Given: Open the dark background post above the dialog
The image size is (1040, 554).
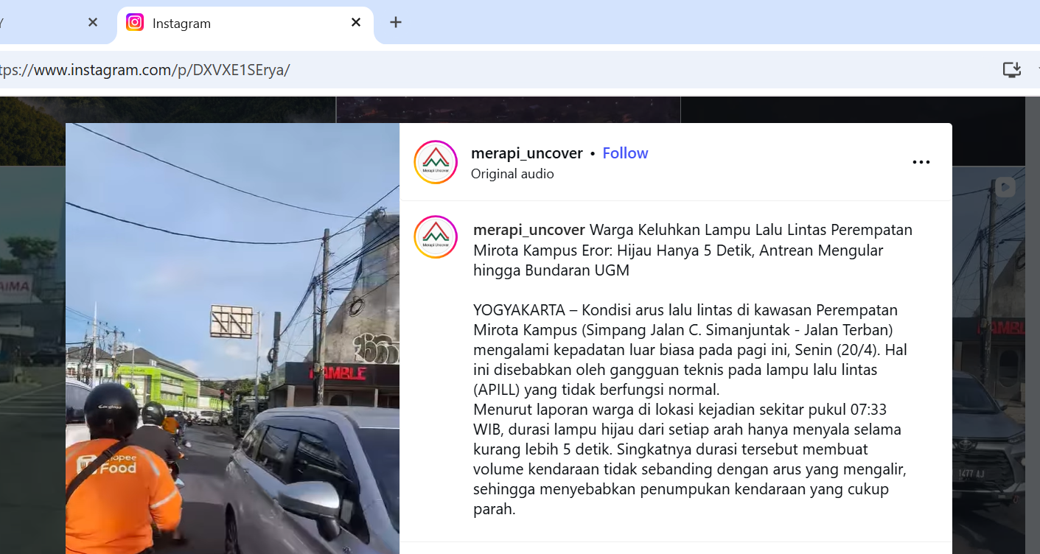Looking at the screenshot, I should pyautogui.click(x=509, y=109).
